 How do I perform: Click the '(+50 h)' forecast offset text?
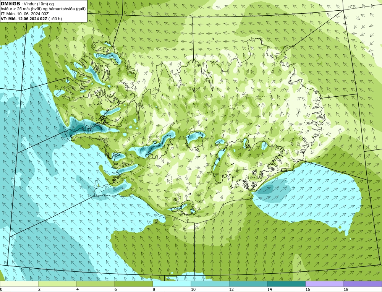(55, 19)
